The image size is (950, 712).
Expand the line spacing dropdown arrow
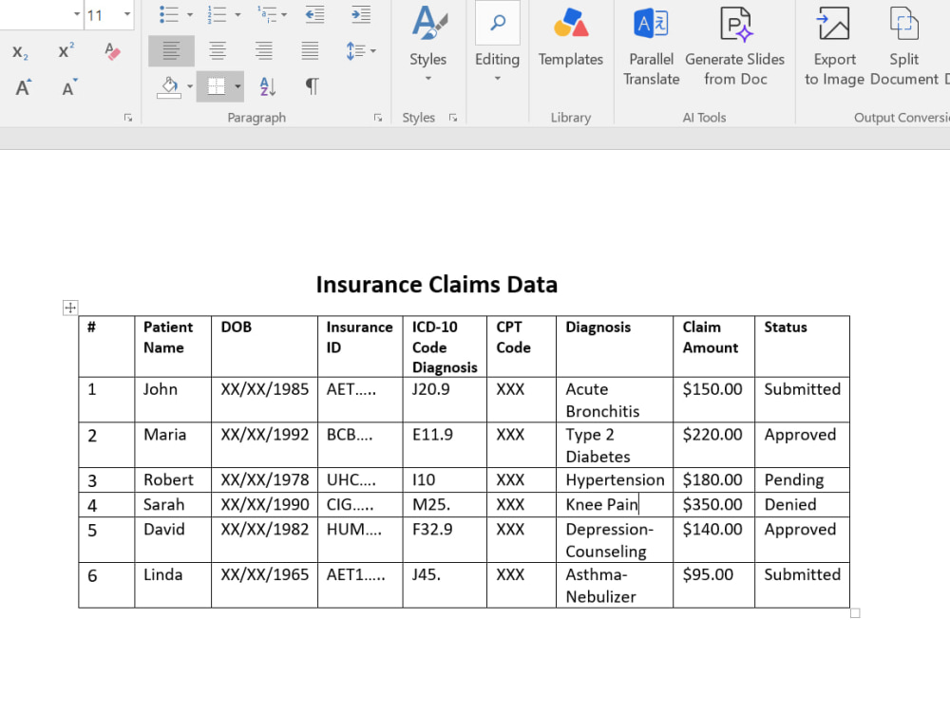pyautogui.click(x=372, y=51)
